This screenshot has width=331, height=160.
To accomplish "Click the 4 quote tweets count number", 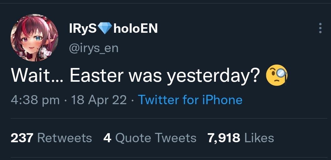I will (x=107, y=138).
